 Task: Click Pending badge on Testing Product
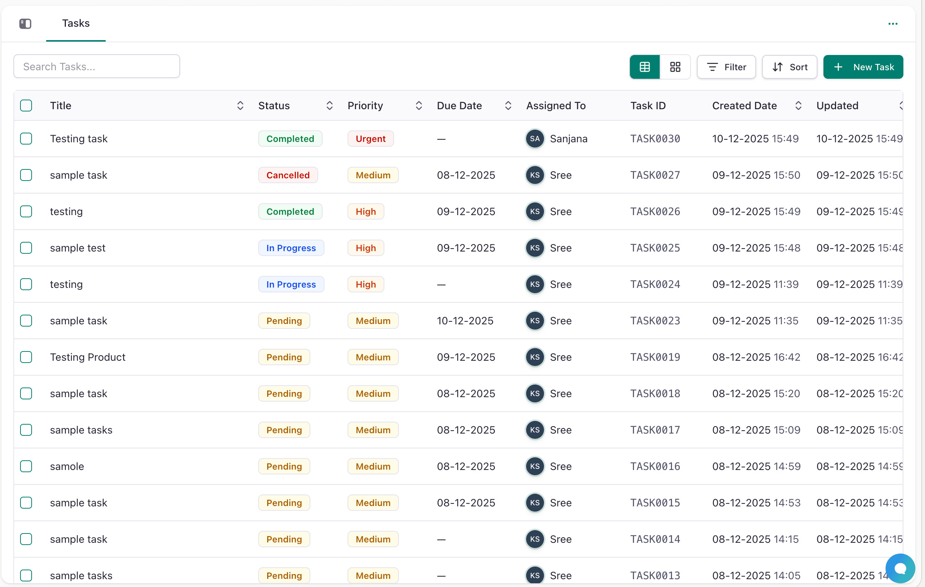(284, 357)
